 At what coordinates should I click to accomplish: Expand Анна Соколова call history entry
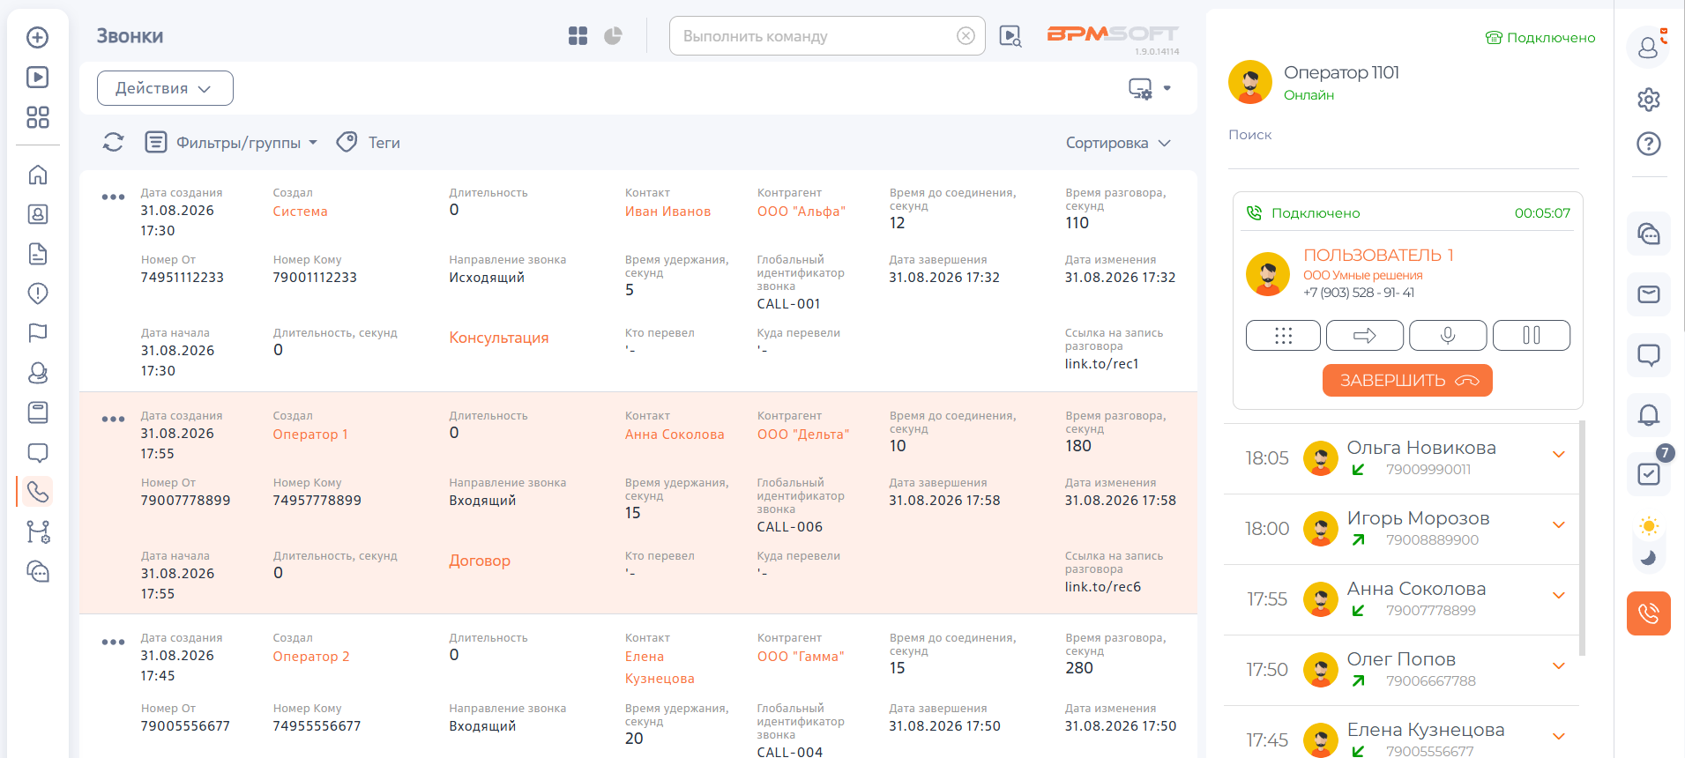(x=1558, y=596)
